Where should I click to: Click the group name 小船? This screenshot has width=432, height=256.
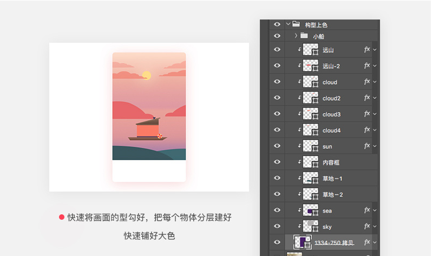[x=318, y=37]
